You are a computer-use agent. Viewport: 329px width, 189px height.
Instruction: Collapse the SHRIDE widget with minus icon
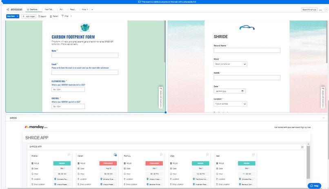[323, 118]
